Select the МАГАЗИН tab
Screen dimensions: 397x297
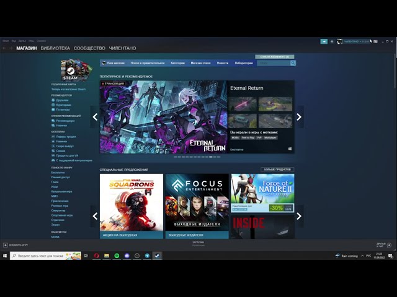[x=27, y=48]
